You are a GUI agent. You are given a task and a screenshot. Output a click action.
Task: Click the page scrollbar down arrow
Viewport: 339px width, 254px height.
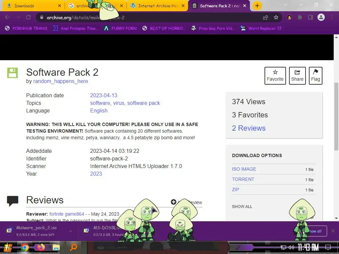click(x=336, y=218)
